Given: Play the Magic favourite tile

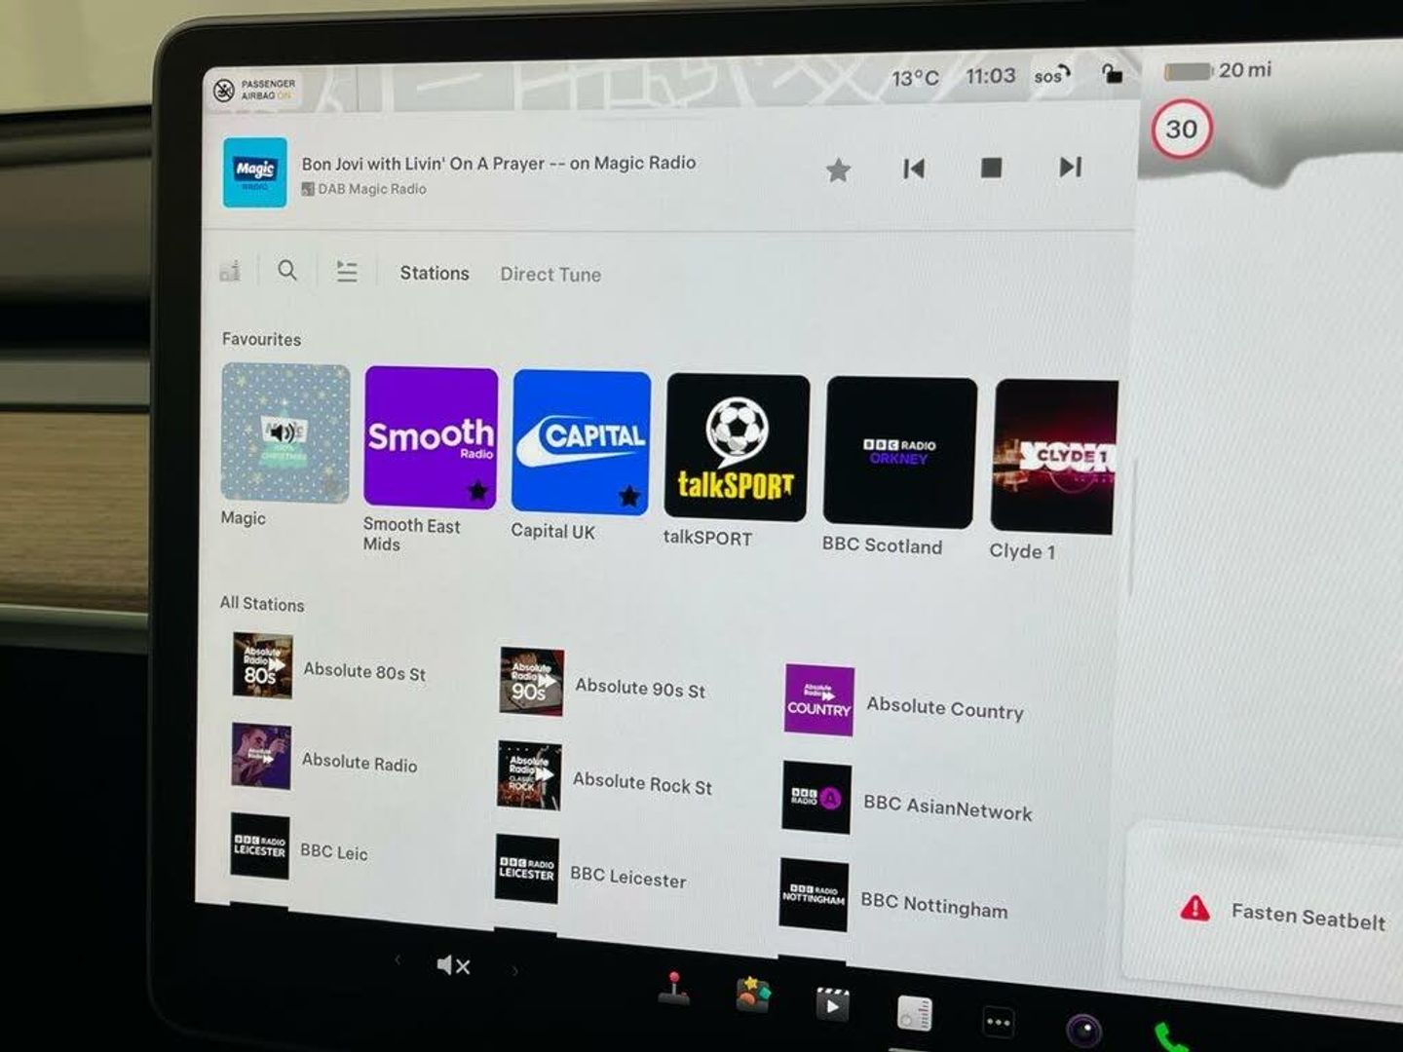Looking at the screenshot, I should pos(285,433).
